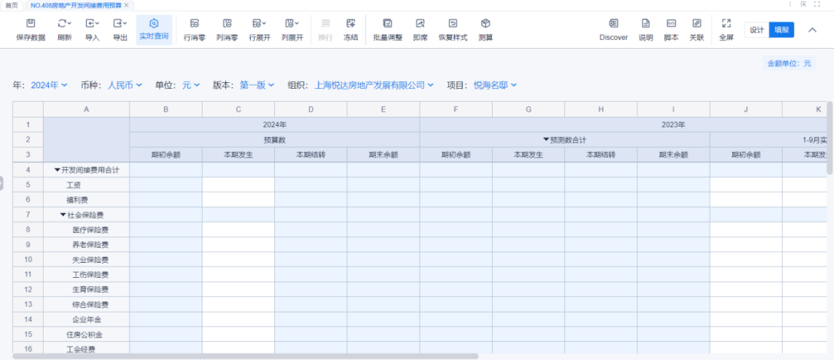Open the 项目 悦海名邸 dropdown

[x=495, y=85]
